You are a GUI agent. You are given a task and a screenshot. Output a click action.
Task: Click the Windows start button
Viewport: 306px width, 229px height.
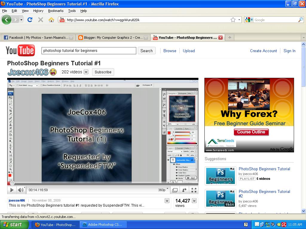point(14,225)
